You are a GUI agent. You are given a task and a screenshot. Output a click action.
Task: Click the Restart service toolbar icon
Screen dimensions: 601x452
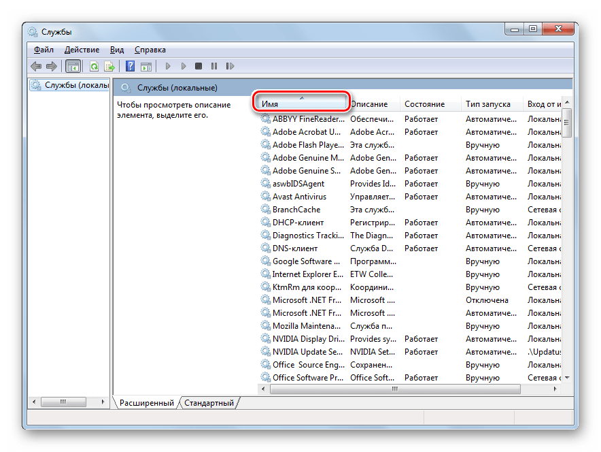(230, 66)
